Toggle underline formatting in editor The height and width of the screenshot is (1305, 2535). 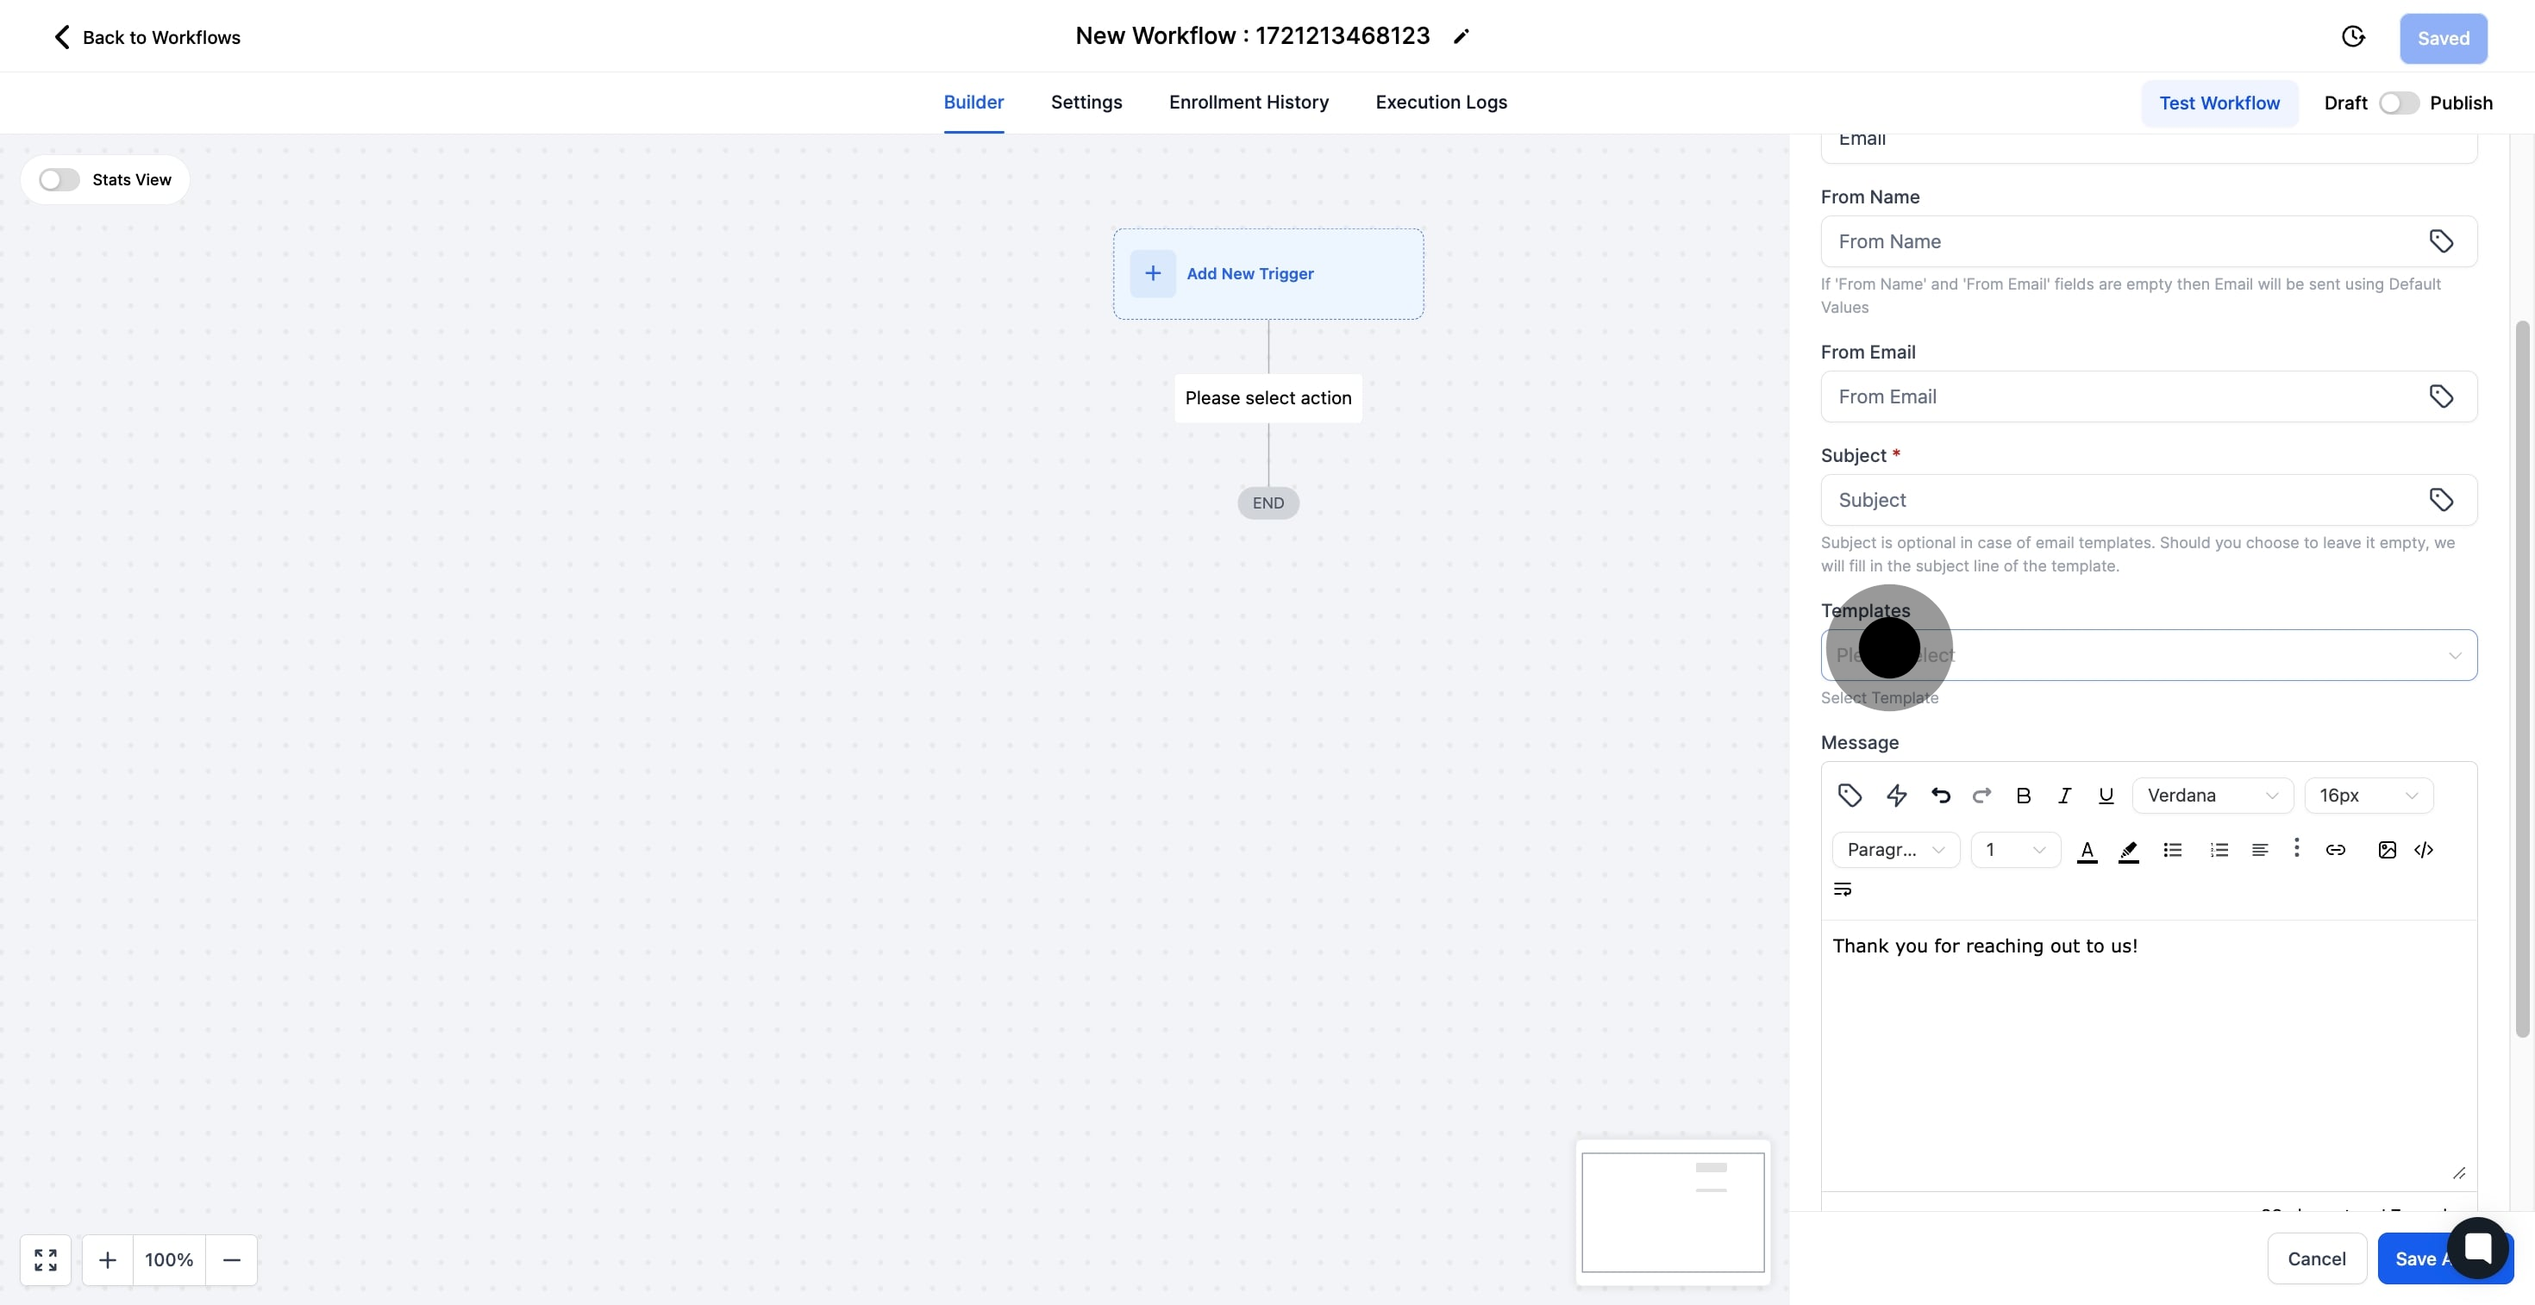[x=2106, y=796]
